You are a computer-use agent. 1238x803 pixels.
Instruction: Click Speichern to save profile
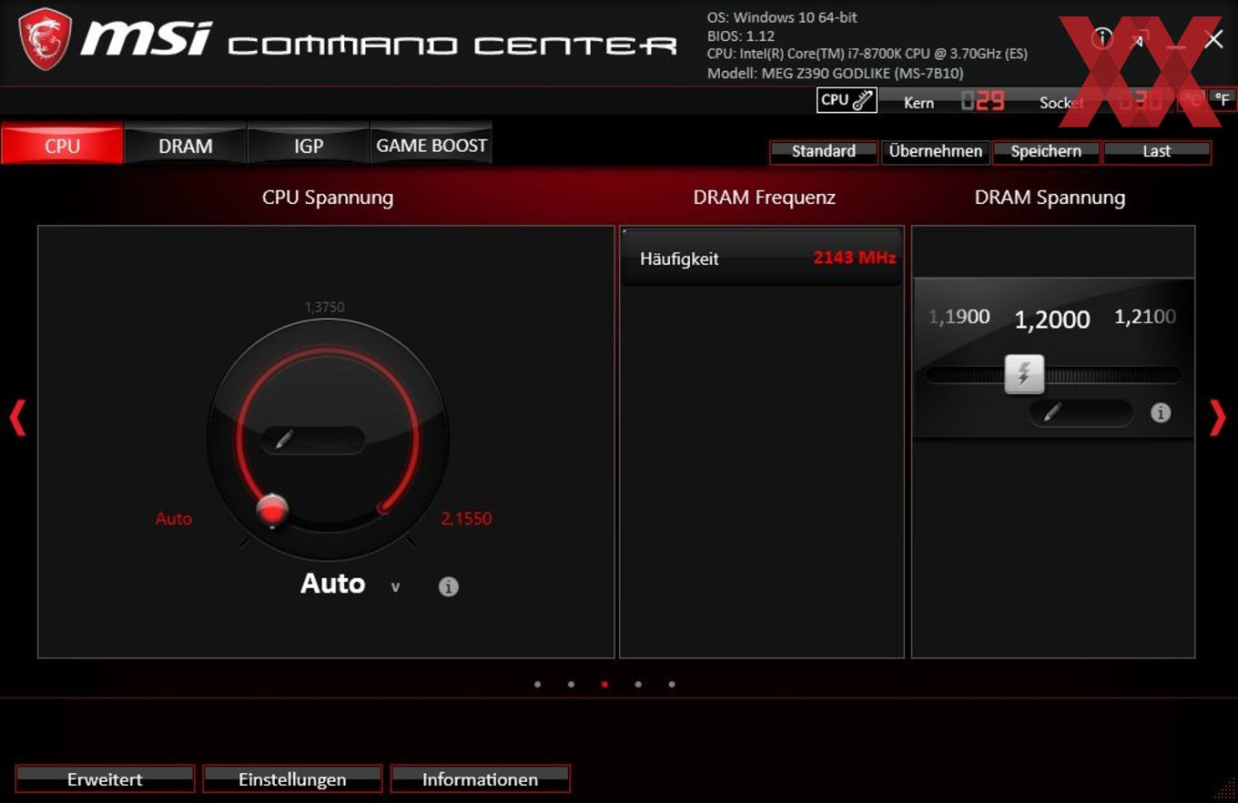1046,151
